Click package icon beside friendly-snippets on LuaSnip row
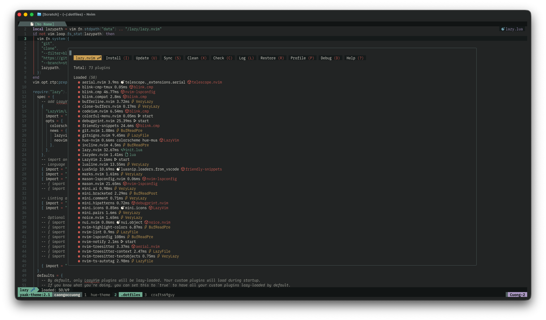 (183, 169)
